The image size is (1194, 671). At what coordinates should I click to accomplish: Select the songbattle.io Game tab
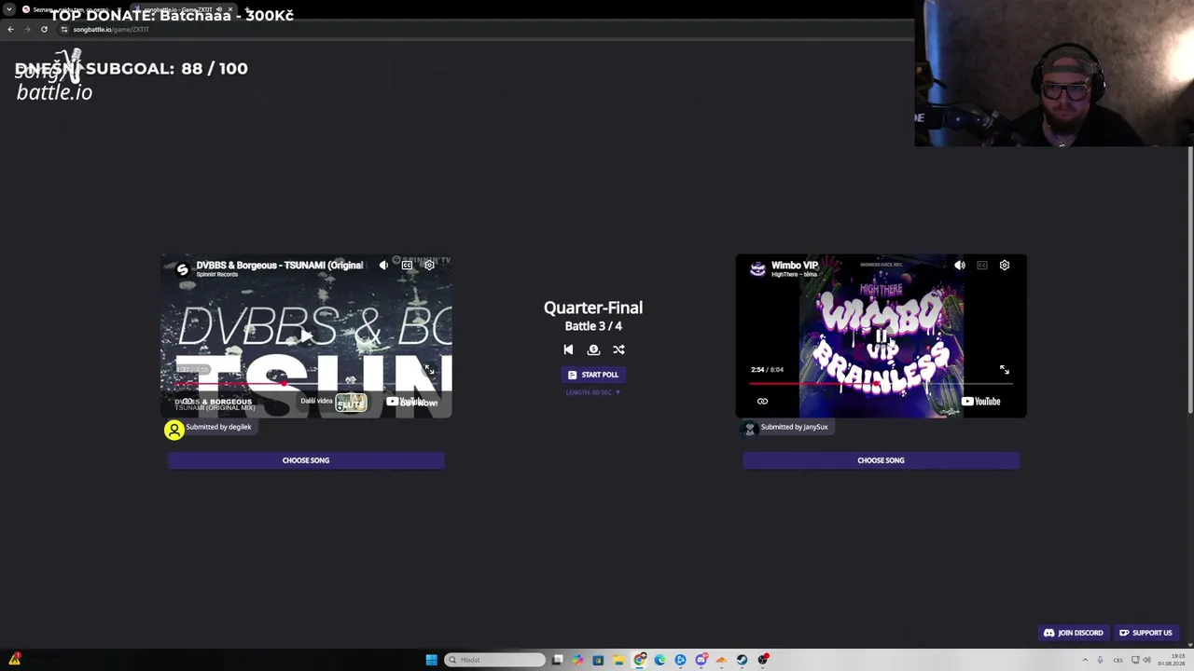(182, 9)
